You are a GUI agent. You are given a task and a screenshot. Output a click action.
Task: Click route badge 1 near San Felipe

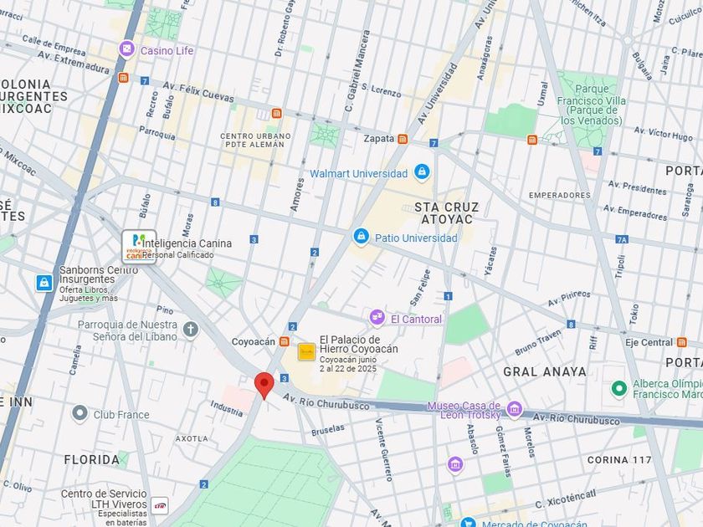(x=448, y=296)
